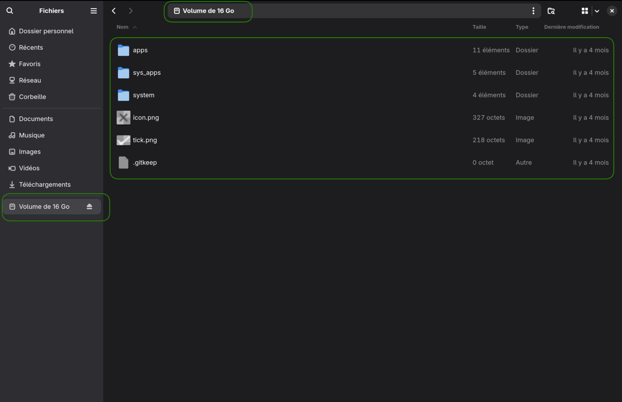Image resolution: width=622 pixels, height=402 pixels.
Task: Open the Corbeille trash folder
Action: click(x=32, y=96)
